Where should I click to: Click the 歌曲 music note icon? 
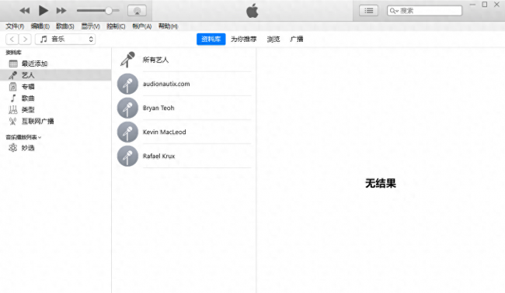[13, 98]
